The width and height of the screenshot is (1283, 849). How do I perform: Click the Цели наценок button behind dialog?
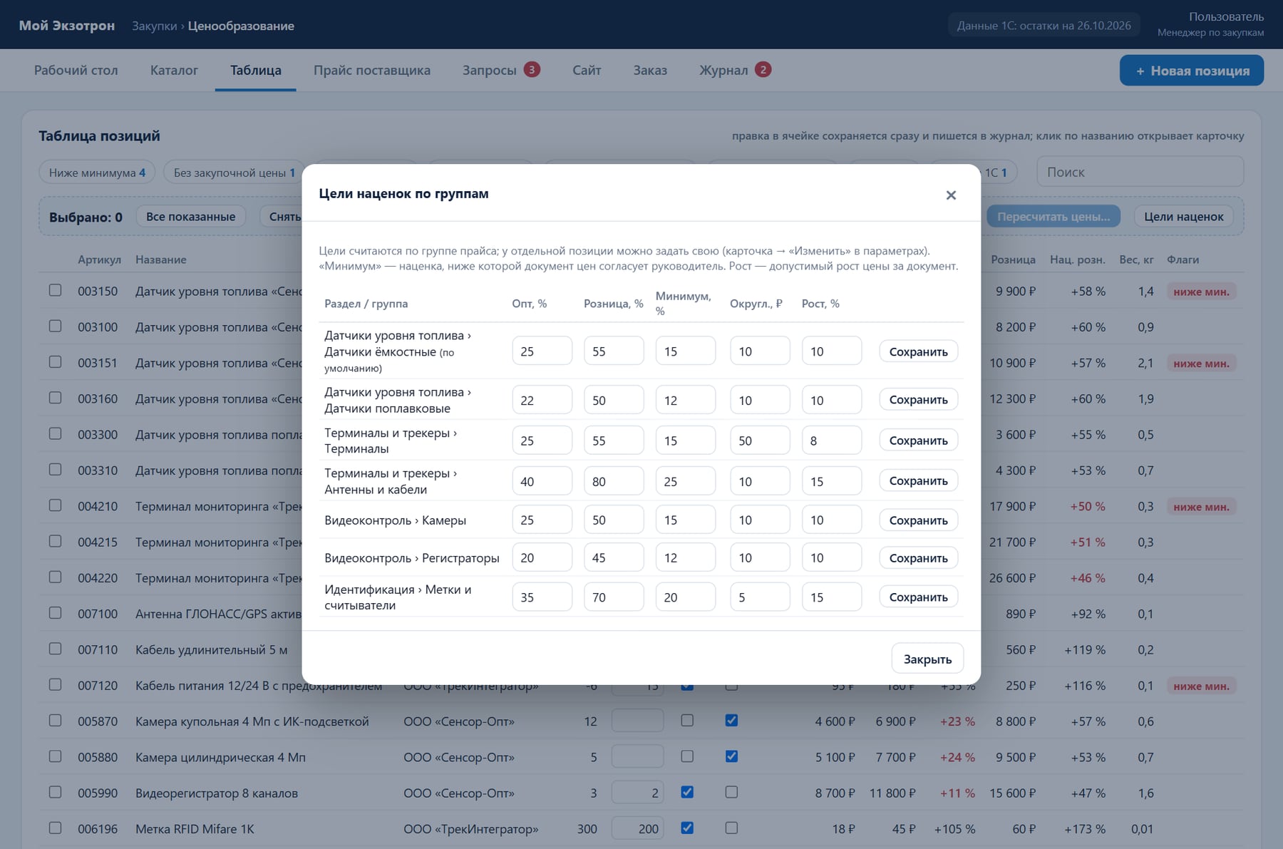pyautogui.click(x=1183, y=217)
